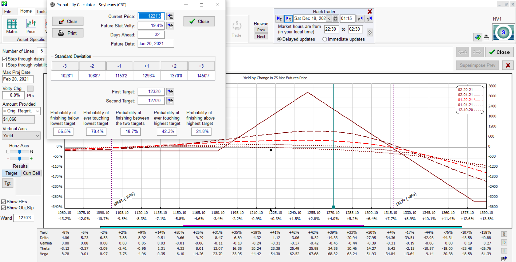Click the Horiz Axis L-R slider
This screenshot has height=262, width=516.
pos(19,152)
